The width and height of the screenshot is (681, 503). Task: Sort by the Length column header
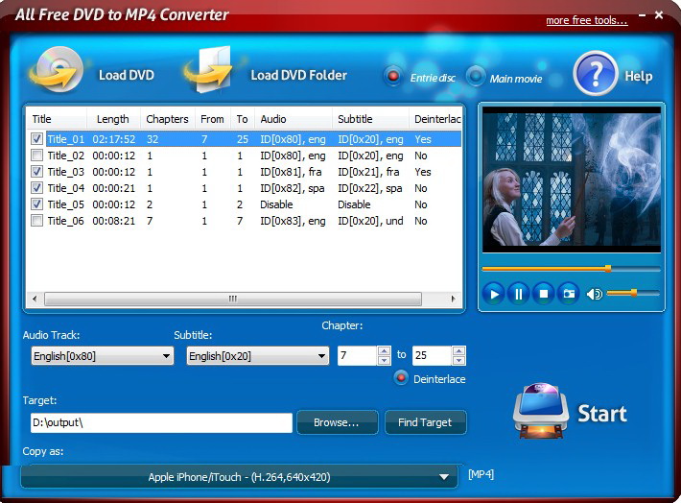pyautogui.click(x=113, y=119)
